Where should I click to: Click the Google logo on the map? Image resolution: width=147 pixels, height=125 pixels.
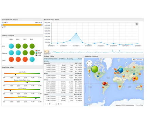point(88,104)
